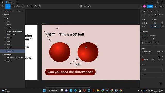Open Frame tool dropdown arrow
Viewport: 165px width, 93px height.
pyautogui.click(x=14, y=6)
